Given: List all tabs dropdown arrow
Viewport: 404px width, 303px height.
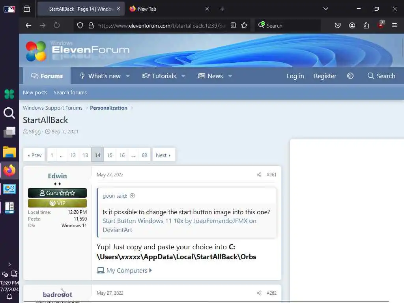Looking at the screenshot, I should [325, 9].
